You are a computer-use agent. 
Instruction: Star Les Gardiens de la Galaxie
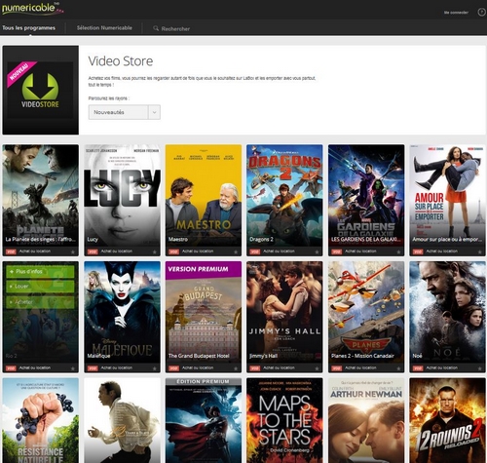pos(398,251)
